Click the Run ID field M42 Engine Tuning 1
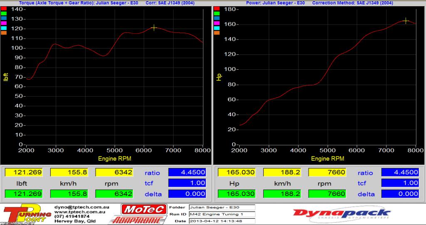The width and height of the screenshot is (426, 225). pos(222,214)
